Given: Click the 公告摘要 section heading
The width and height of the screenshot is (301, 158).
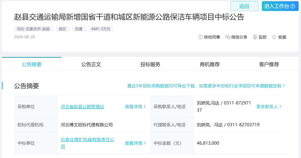Looking at the screenshot, I should (x=26, y=86).
